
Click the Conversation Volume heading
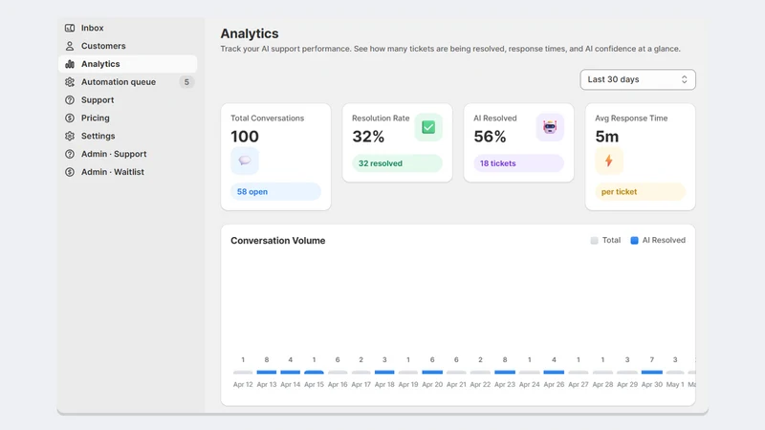(x=277, y=241)
